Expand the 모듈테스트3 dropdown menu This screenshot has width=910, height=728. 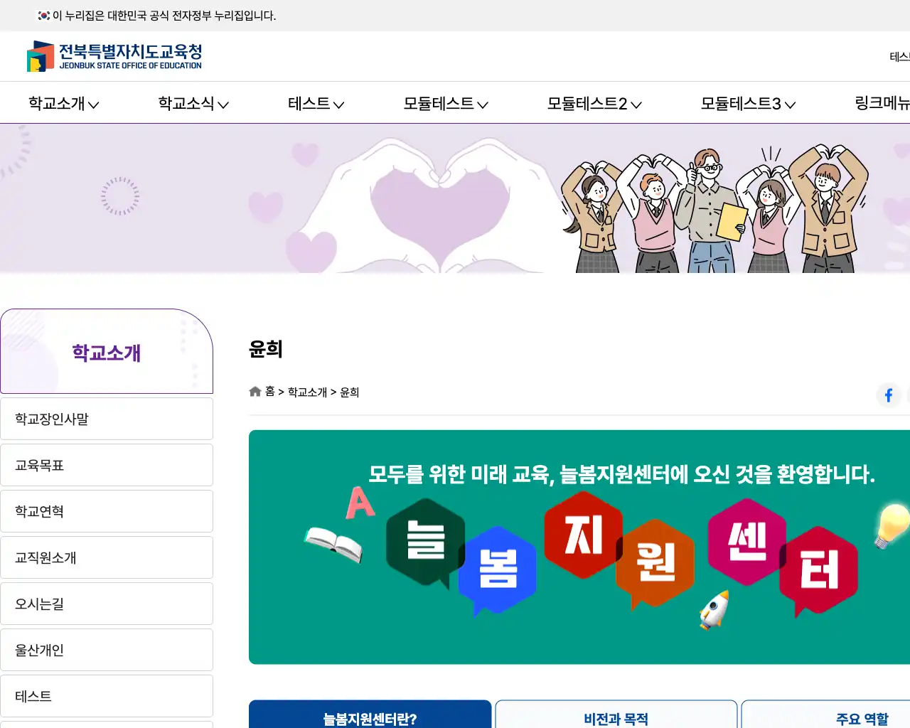tap(748, 102)
